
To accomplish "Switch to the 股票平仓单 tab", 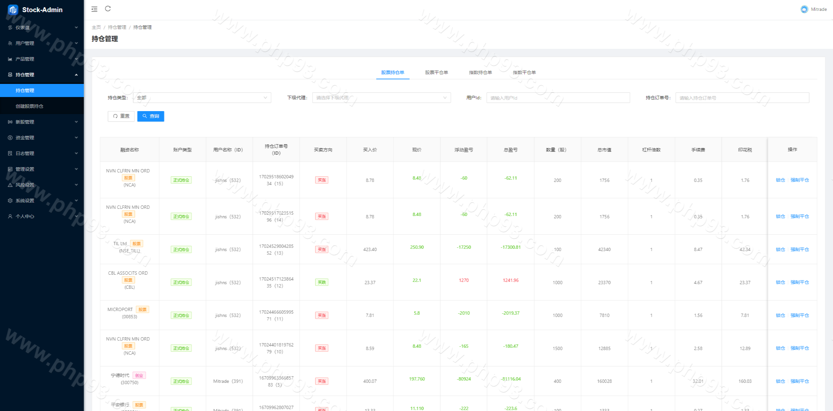I will pyautogui.click(x=436, y=72).
